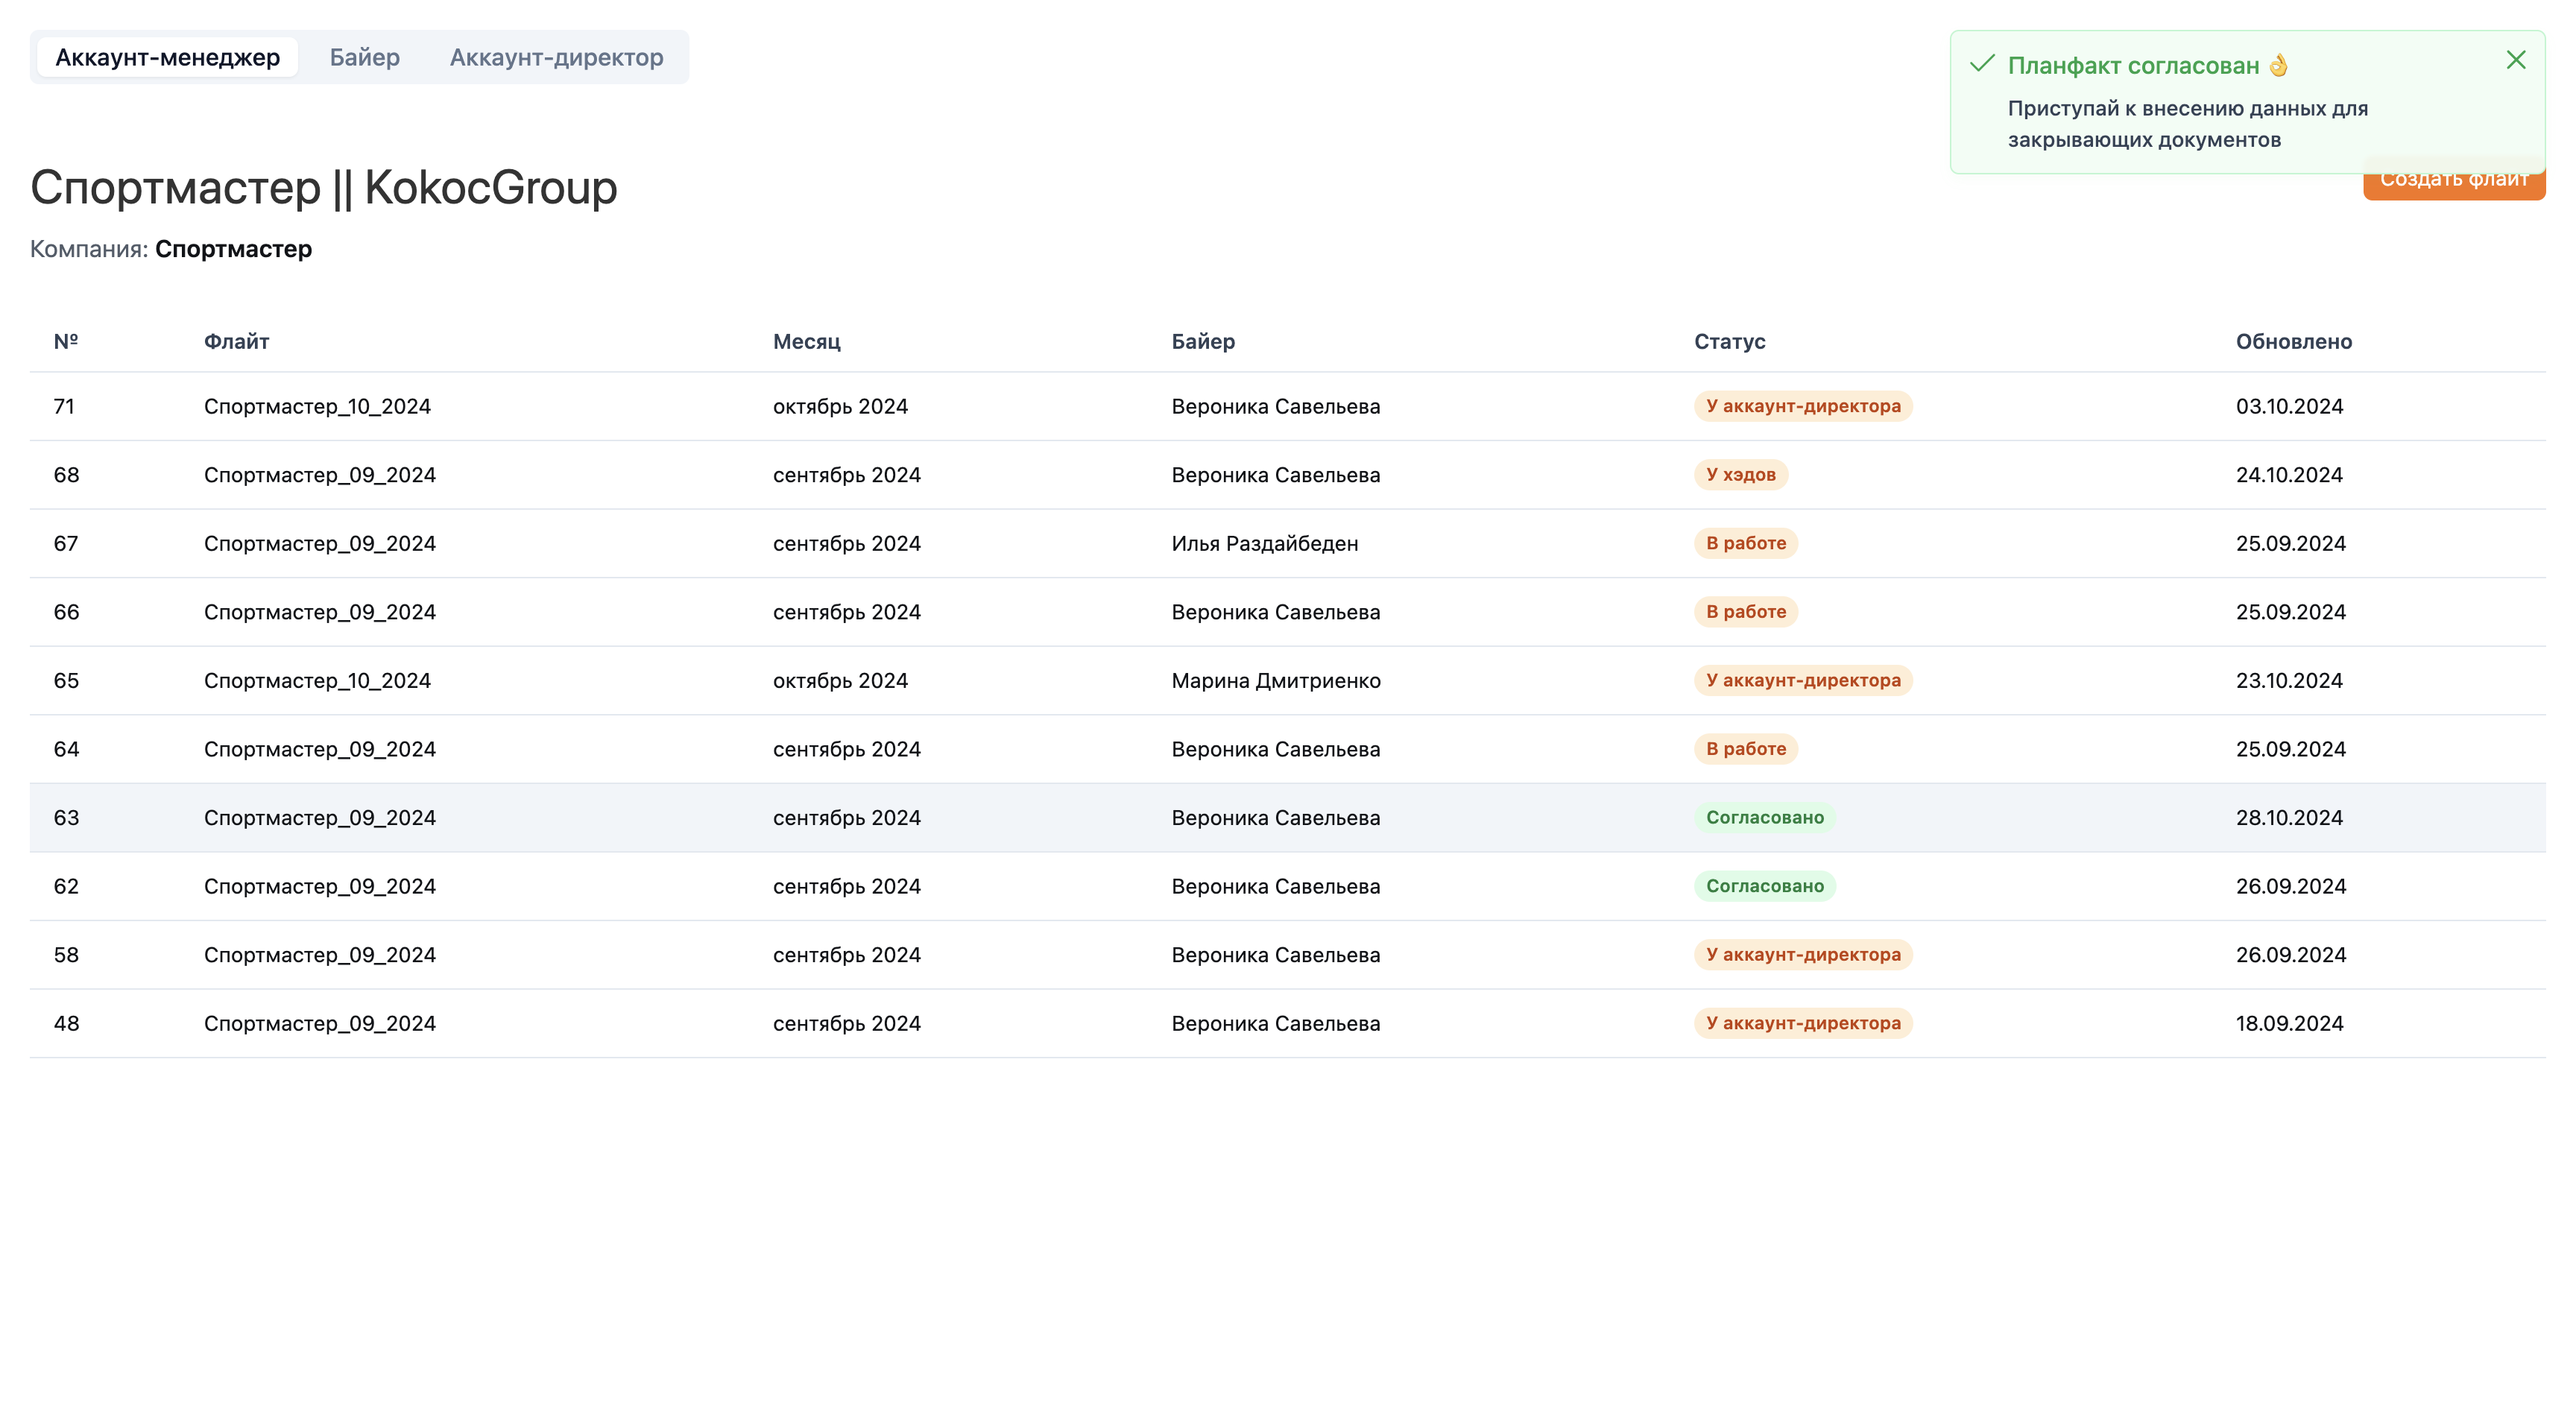Select flight number 67

[1287, 543]
